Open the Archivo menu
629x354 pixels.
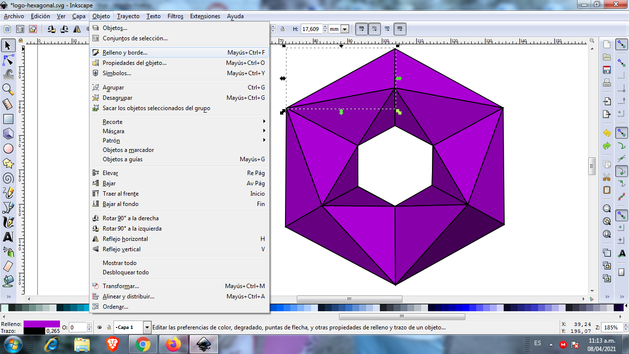(x=14, y=16)
